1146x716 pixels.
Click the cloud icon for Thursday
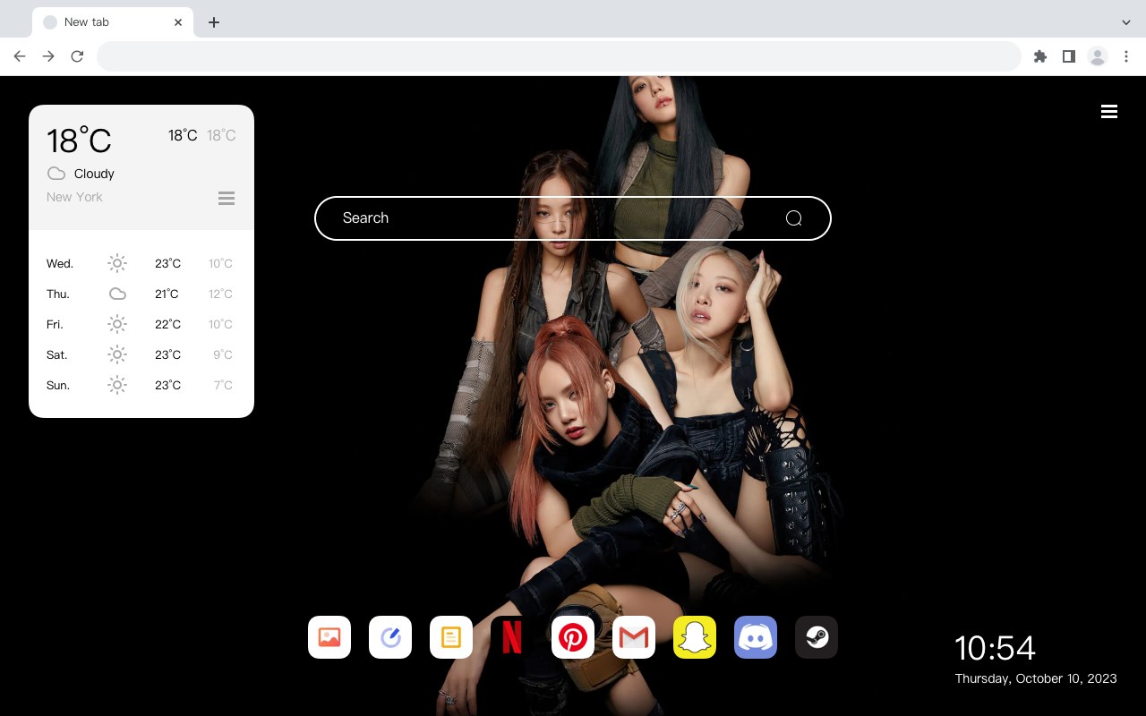point(117,294)
